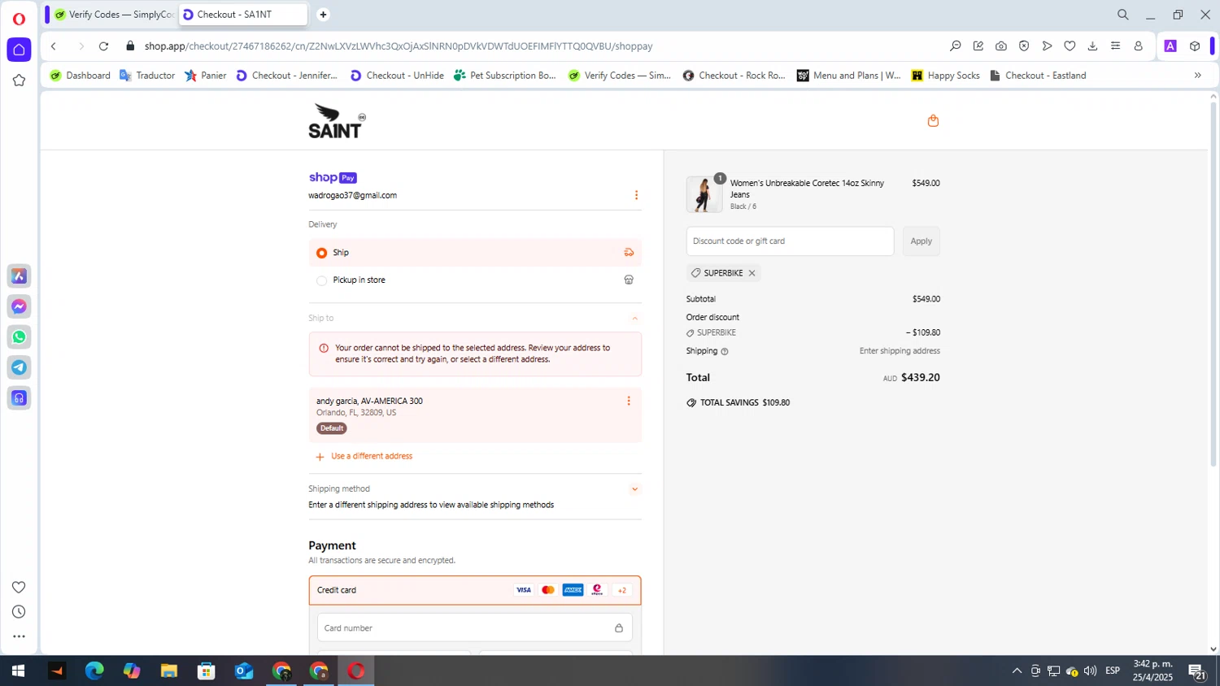Click the jeans product thumbnail

(x=704, y=194)
